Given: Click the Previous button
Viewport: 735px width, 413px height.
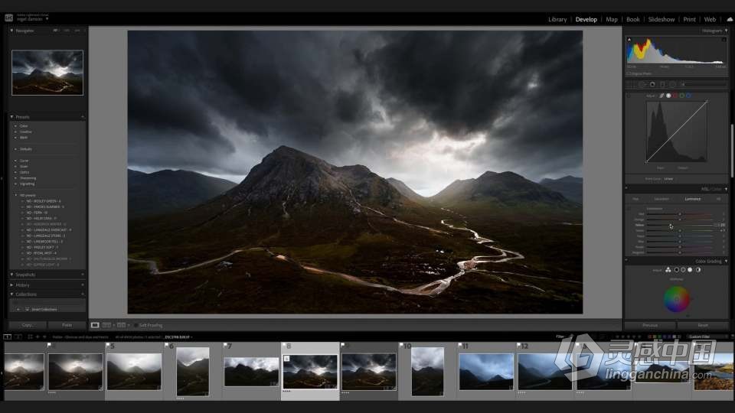Looking at the screenshot, I should coord(650,325).
